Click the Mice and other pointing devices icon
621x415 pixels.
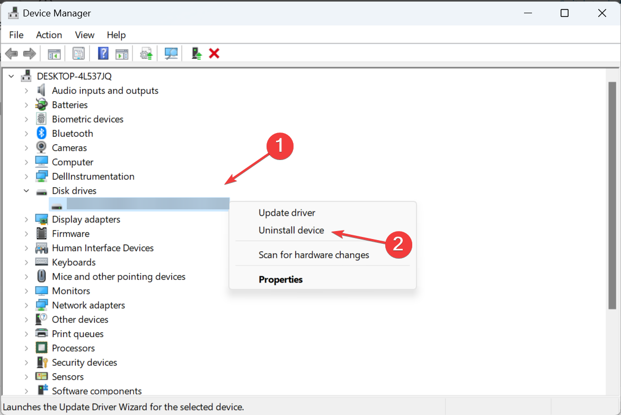(41, 276)
